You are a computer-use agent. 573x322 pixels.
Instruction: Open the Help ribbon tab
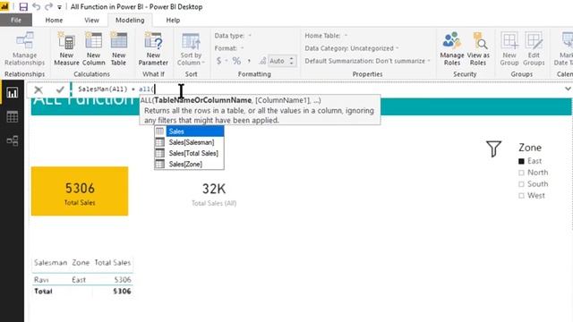tap(173, 20)
